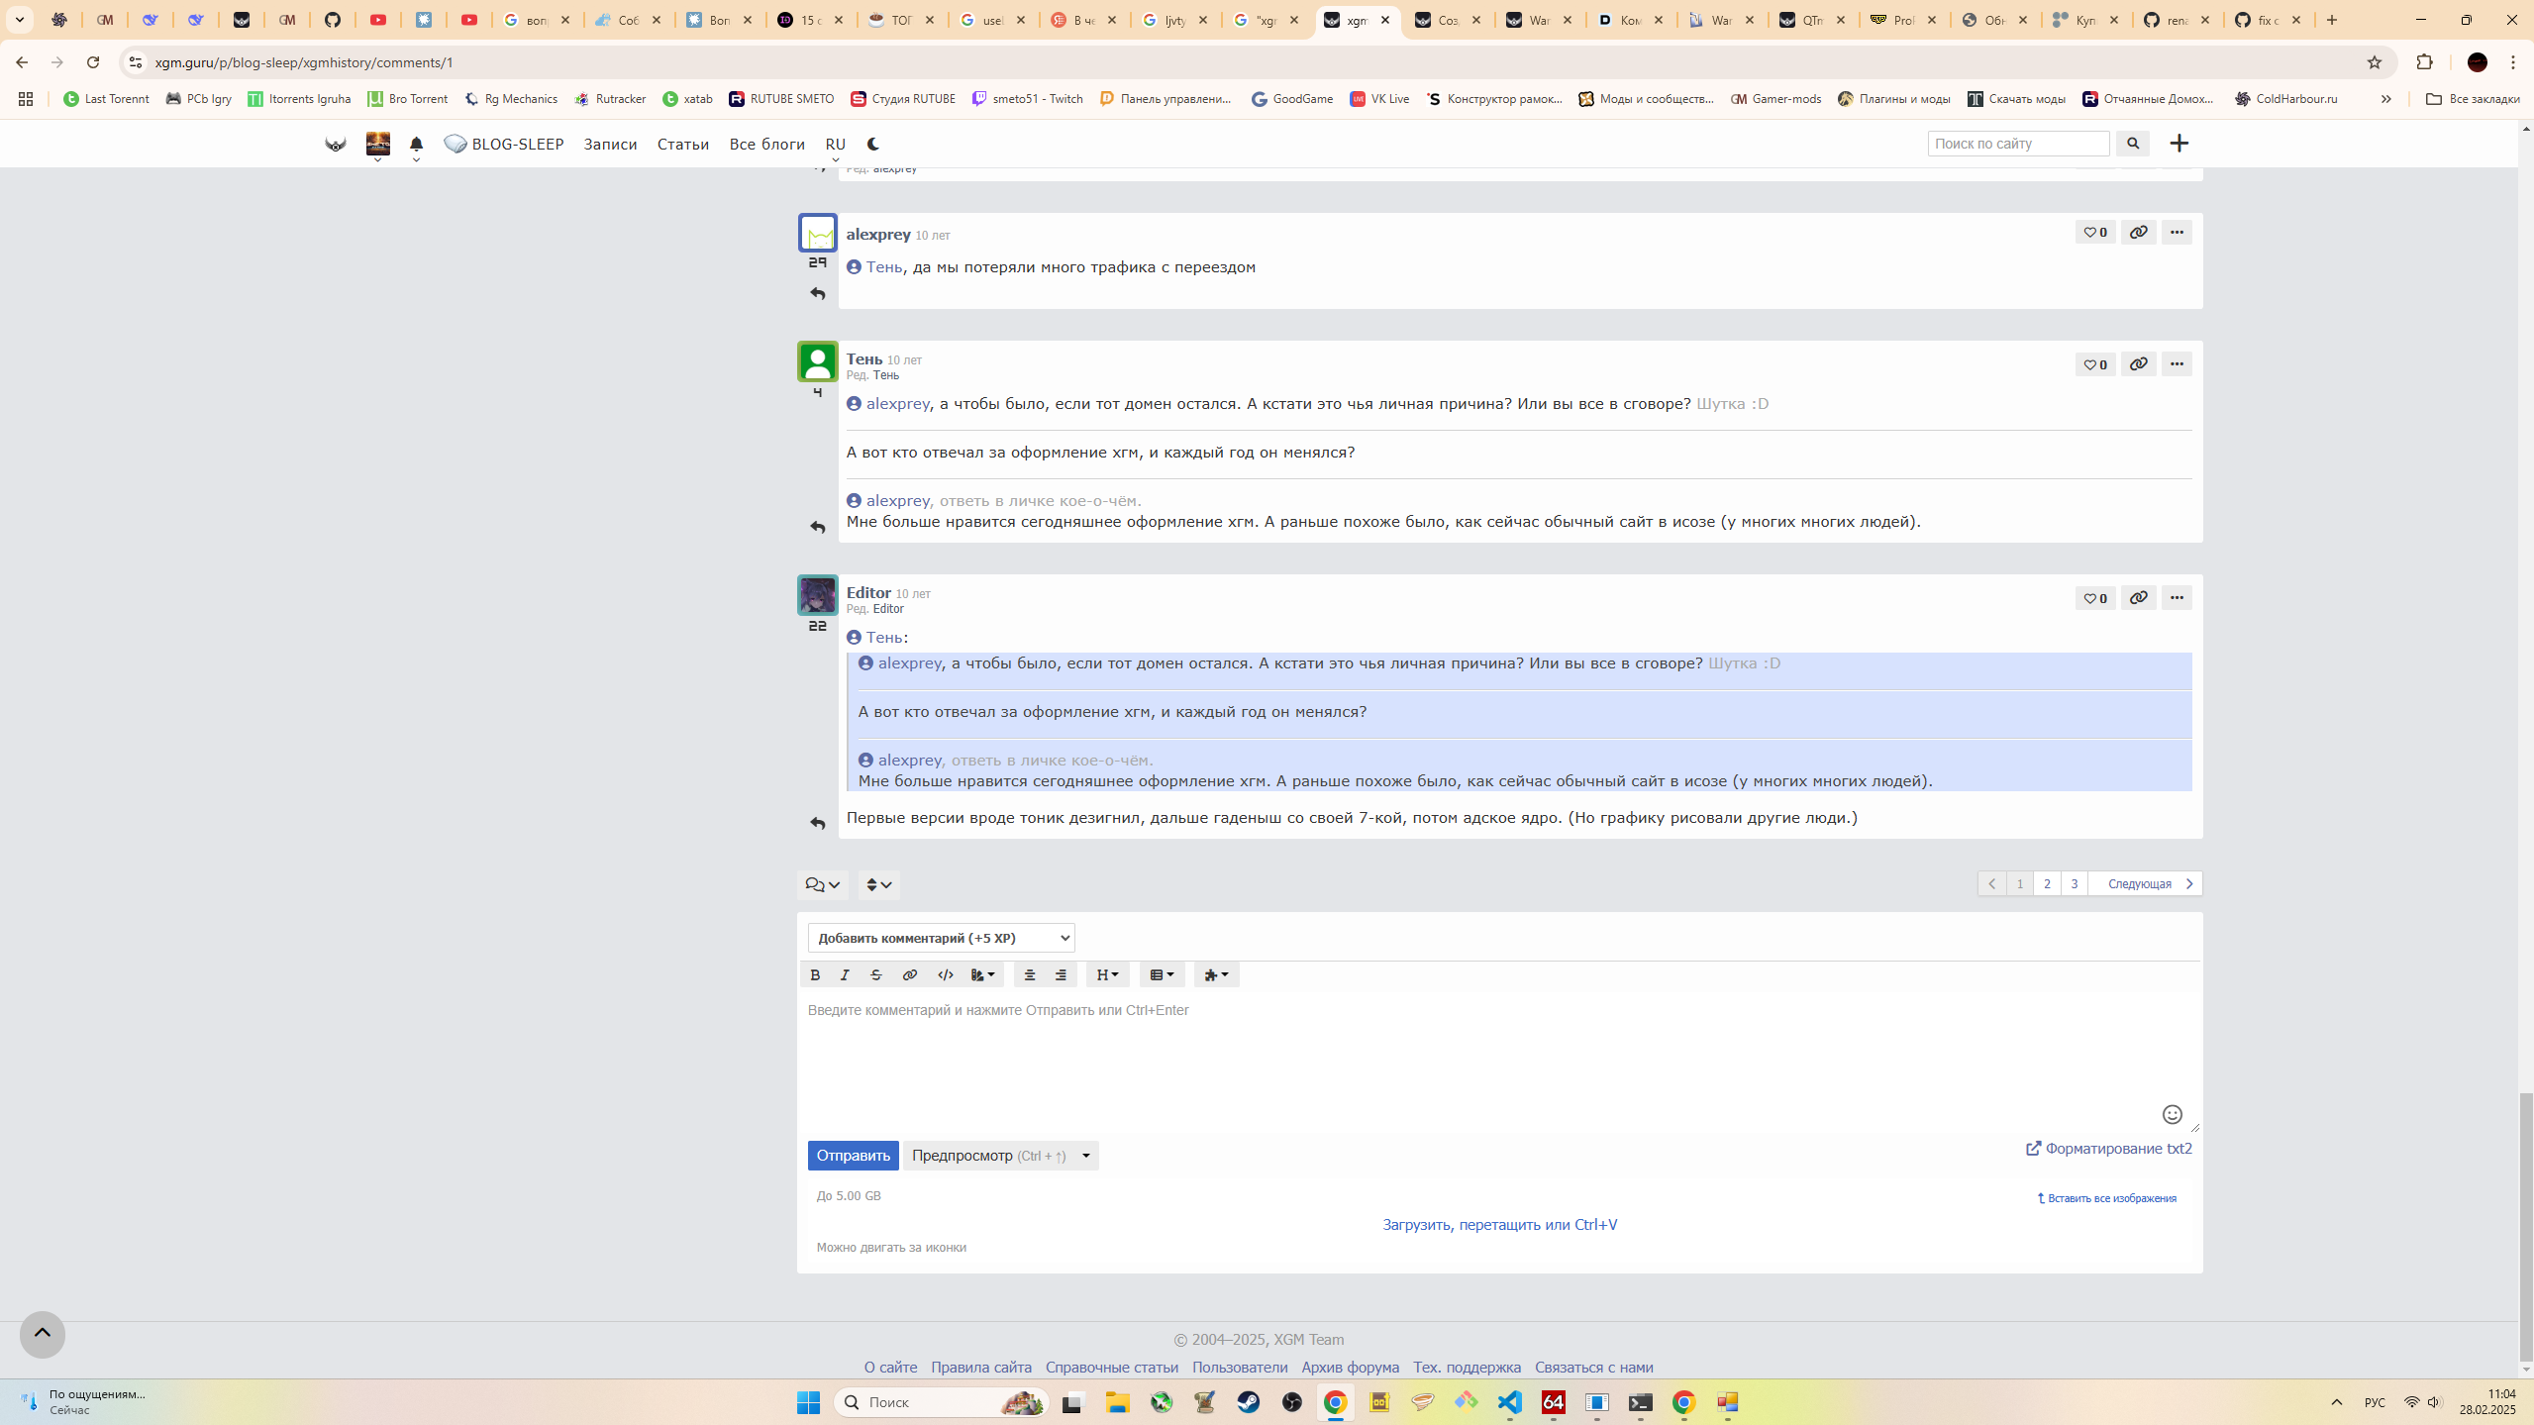The width and height of the screenshot is (2534, 1425).
Task: Go to 'Все блоги' in navigation
Action: point(766,145)
